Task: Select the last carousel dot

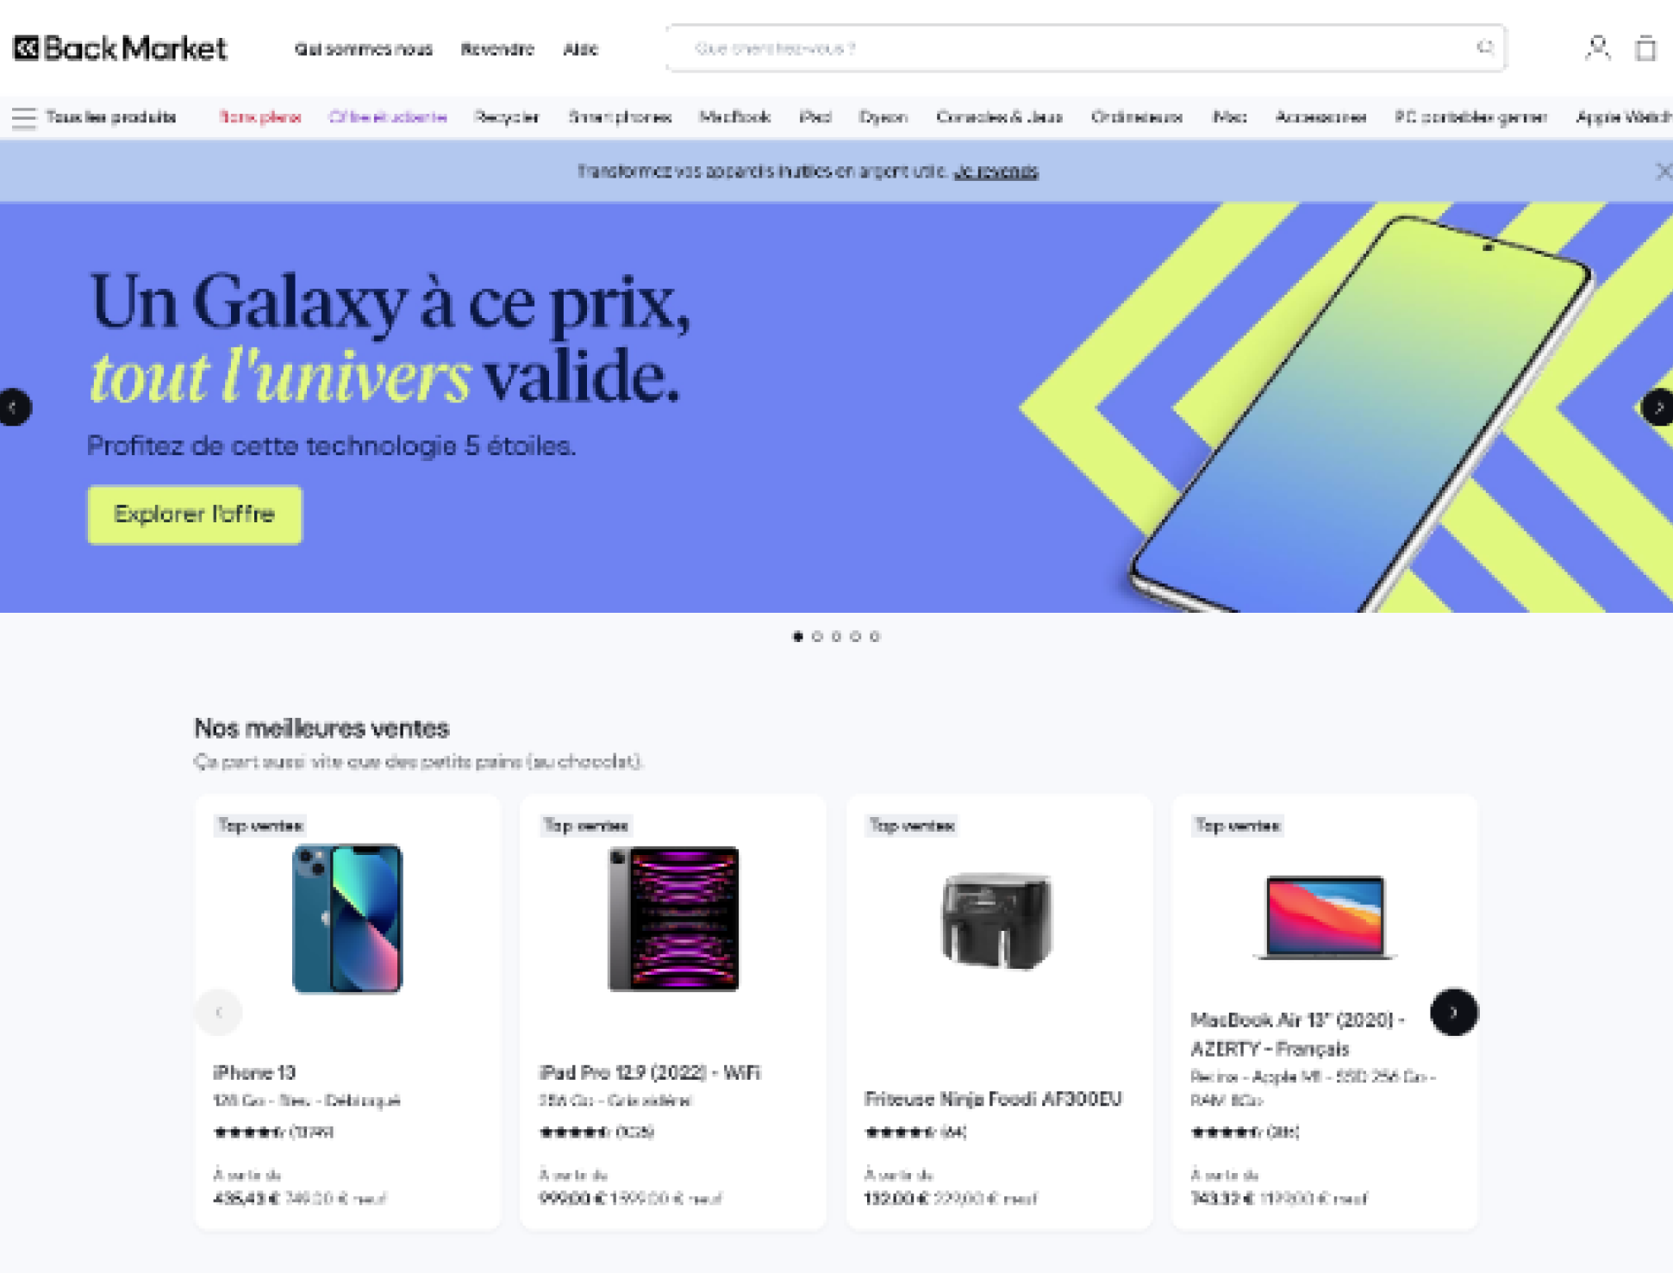Action: pyautogui.click(x=875, y=637)
